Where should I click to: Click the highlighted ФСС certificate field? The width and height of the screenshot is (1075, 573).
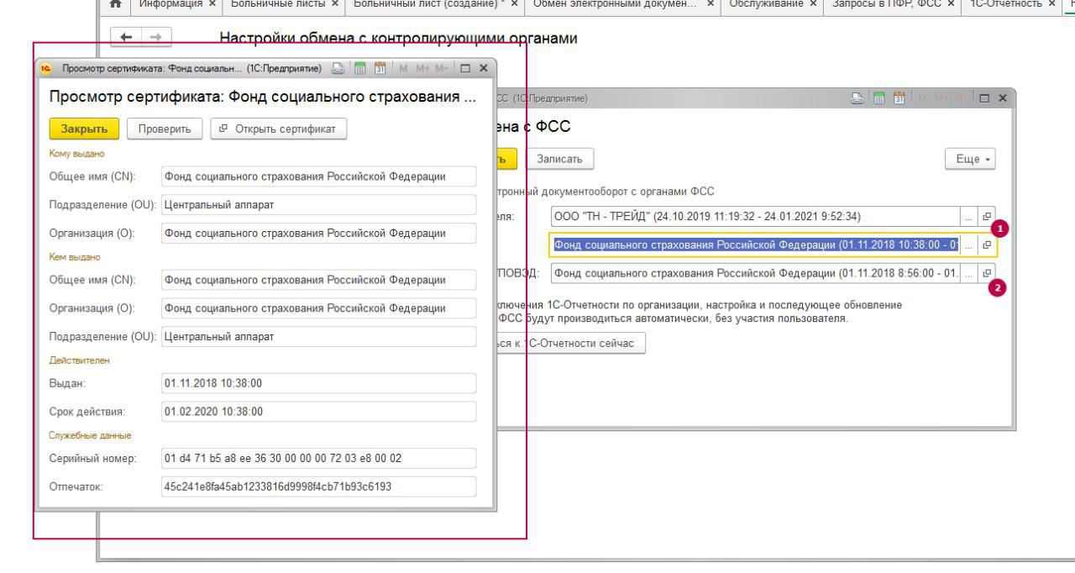pos(756,245)
